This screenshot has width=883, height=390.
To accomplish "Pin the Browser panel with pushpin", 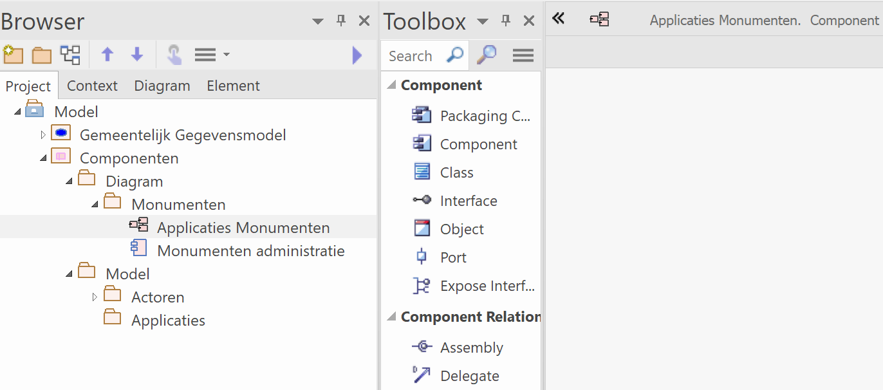I will coord(341,21).
